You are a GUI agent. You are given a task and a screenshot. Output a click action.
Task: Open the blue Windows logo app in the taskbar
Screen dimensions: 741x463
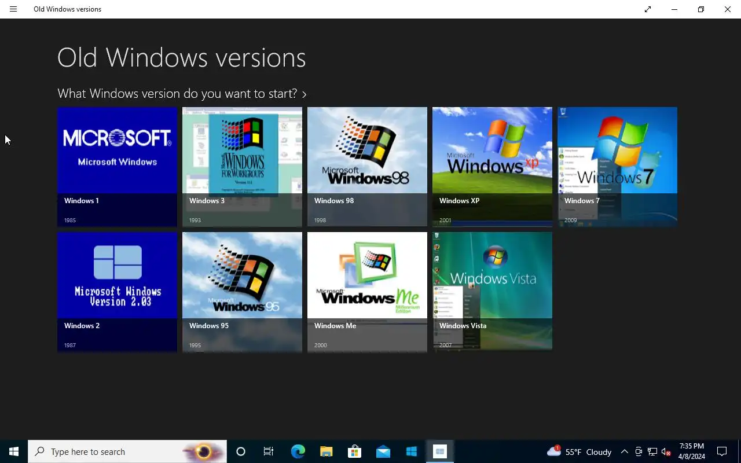(411, 451)
